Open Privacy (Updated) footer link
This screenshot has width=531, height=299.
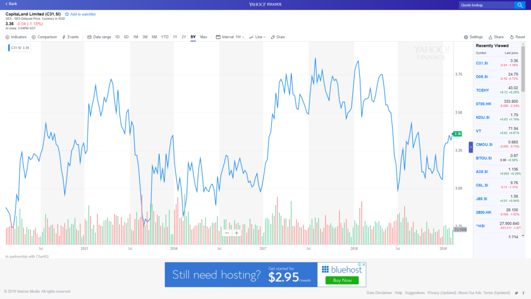(x=442, y=293)
